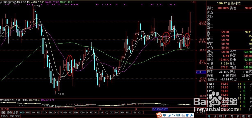Toggle Chinese/English mode in Sogou bar
Image resolution: width=252 pixels, height=118 pixels.
point(165,115)
